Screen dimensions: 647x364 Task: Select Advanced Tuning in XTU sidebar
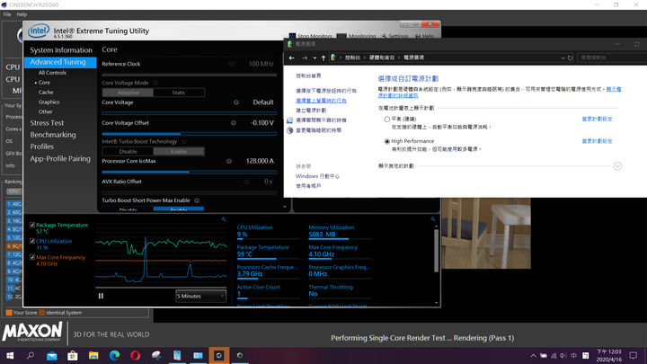tap(60, 62)
